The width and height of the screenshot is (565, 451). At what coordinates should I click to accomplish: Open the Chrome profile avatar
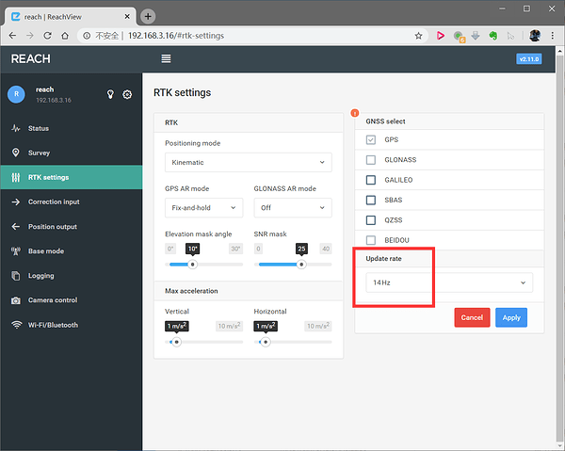(x=535, y=35)
